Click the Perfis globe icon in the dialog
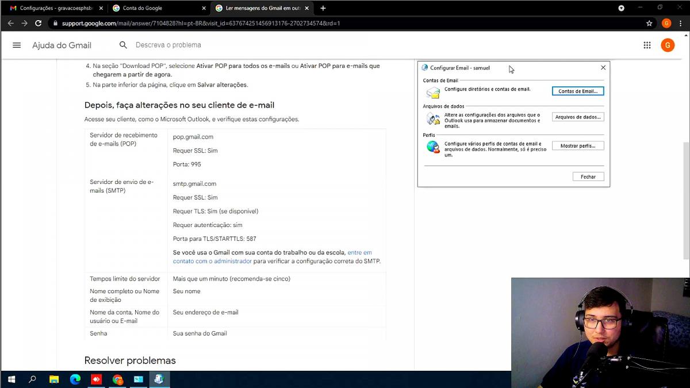This screenshot has width=690, height=388. click(x=433, y=147)
